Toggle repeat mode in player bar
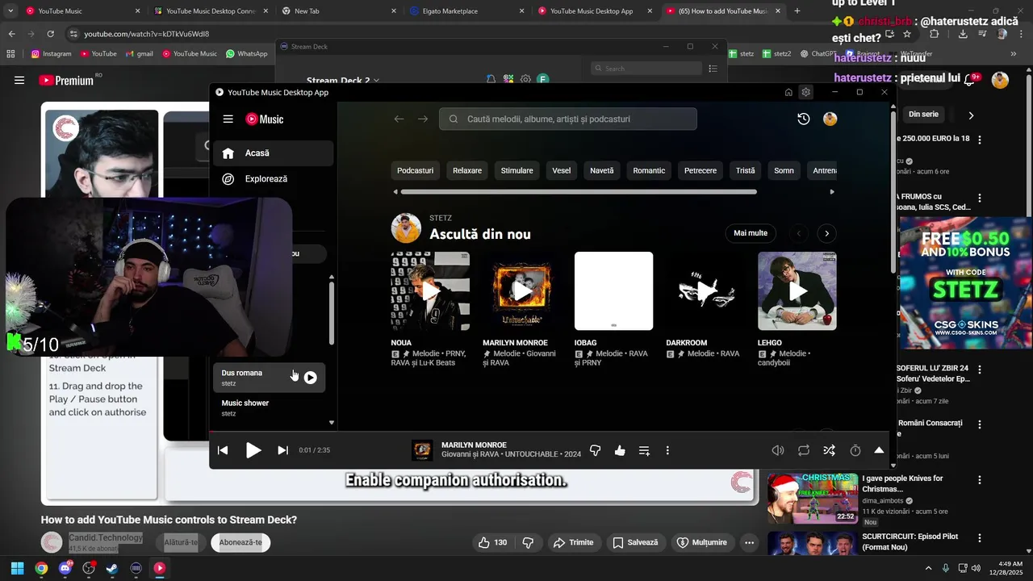The image size is (1033, 581). pos(804,450)
